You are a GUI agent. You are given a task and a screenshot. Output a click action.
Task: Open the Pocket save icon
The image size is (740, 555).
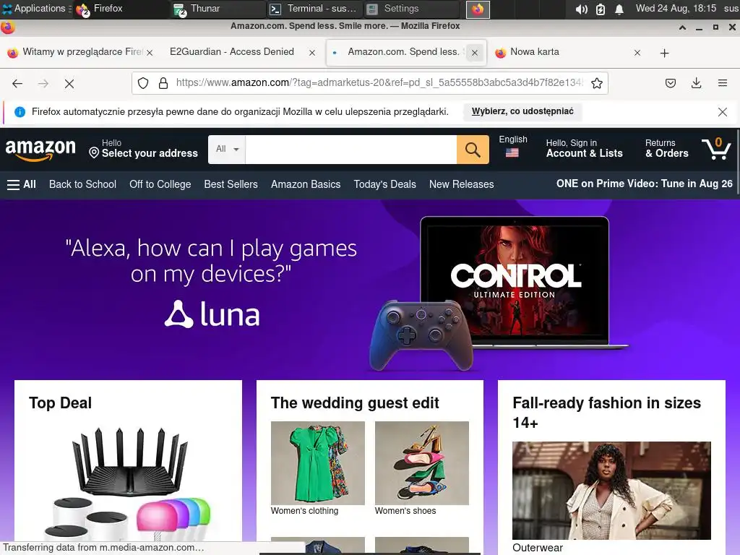(x=670, y=84)
